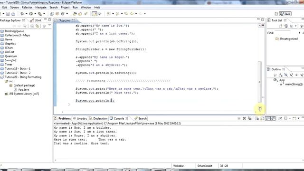Click the editor vertical scrollbar thumb

coord(260,82)
